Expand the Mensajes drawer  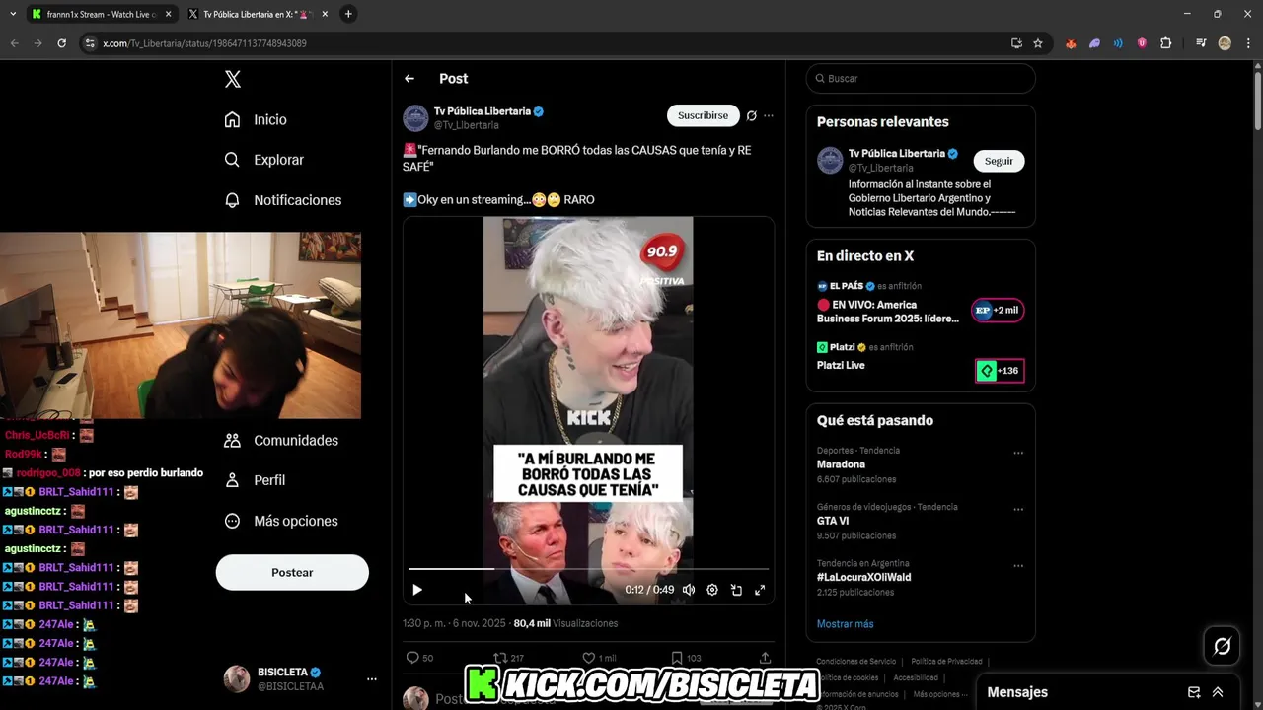pyautogui.click(x=1218, y=692)
